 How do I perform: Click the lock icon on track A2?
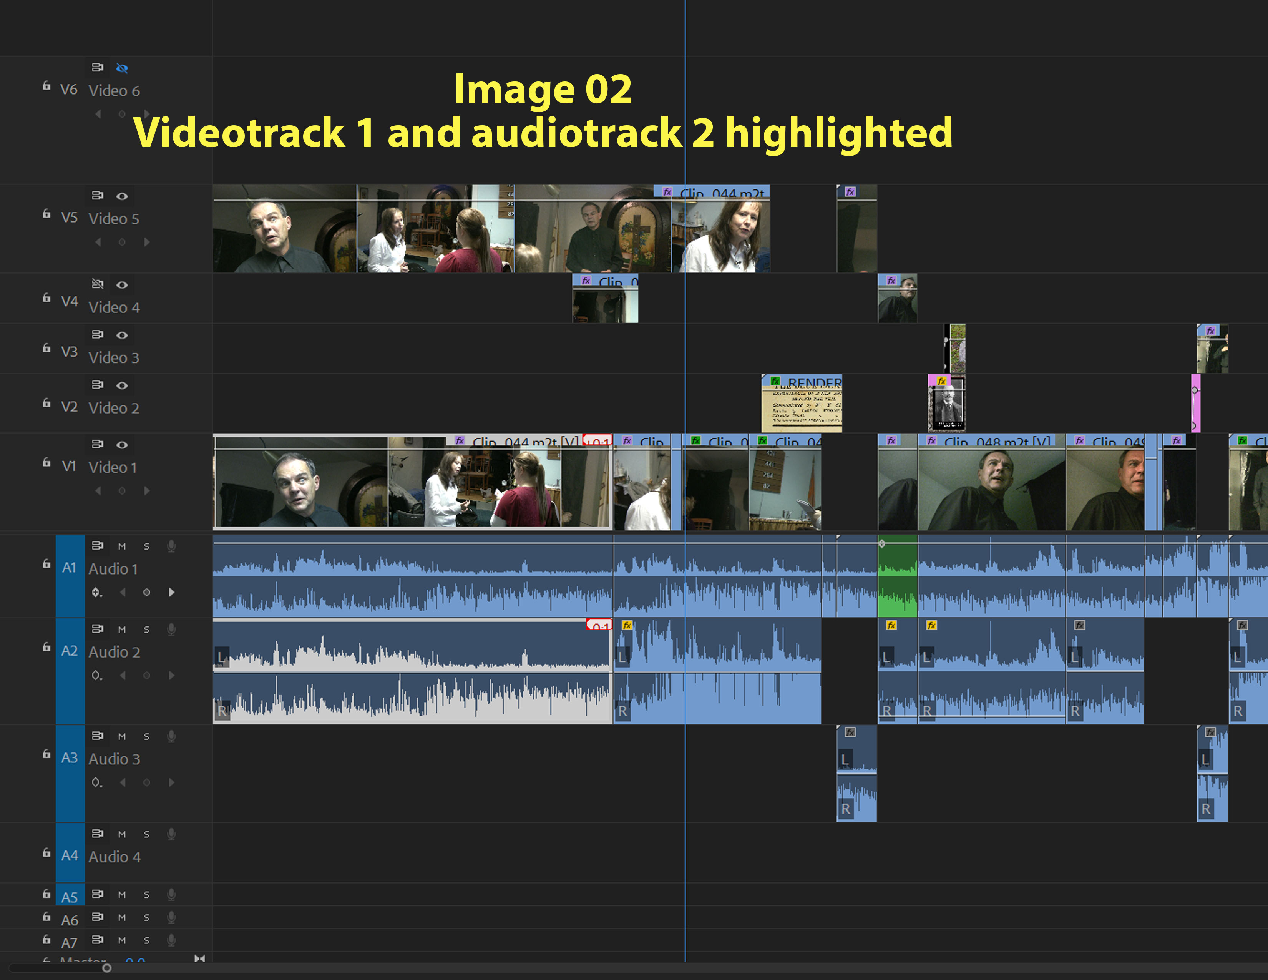[46, 647]
